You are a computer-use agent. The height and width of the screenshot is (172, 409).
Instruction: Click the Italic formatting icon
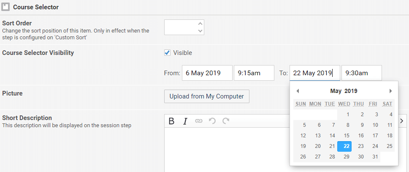185,121
